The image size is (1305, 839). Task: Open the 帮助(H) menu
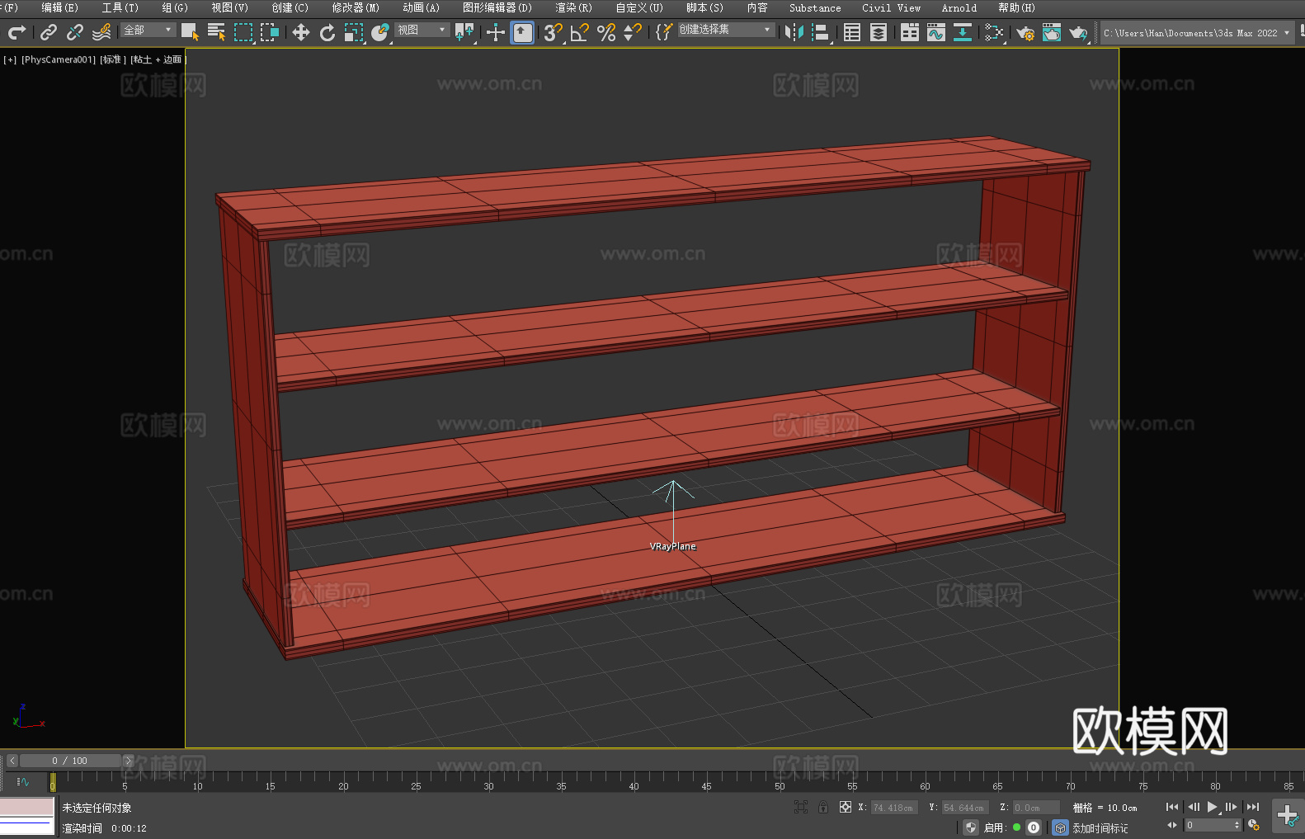1016,7
